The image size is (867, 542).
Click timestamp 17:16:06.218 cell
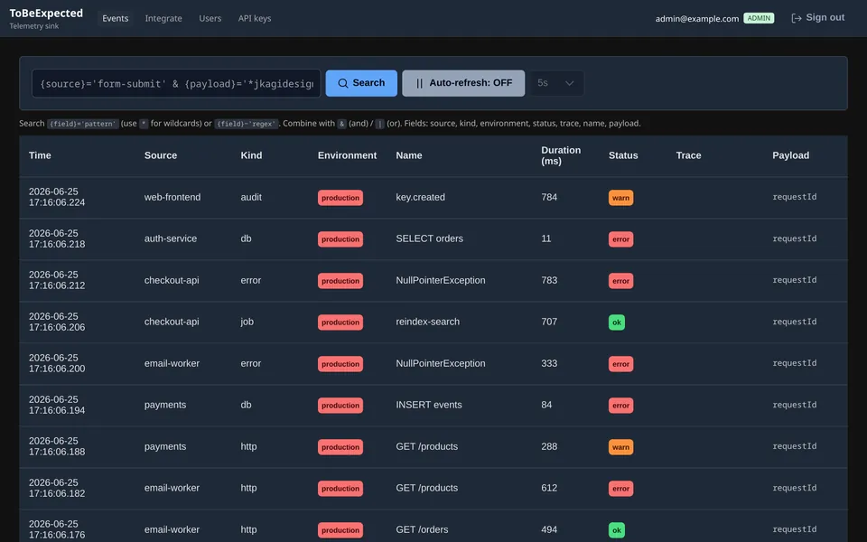[57, 238]
